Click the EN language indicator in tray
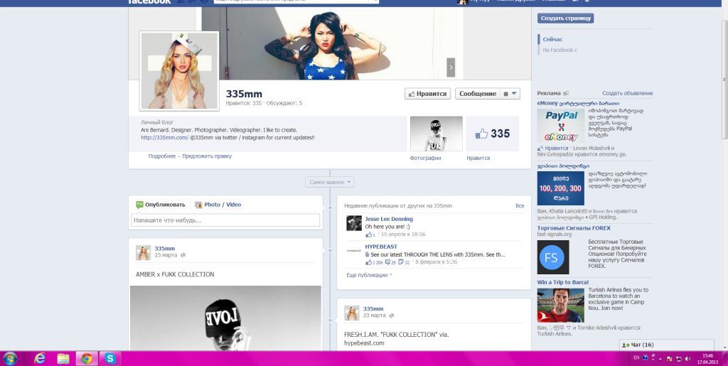 (x=636, y=357)
